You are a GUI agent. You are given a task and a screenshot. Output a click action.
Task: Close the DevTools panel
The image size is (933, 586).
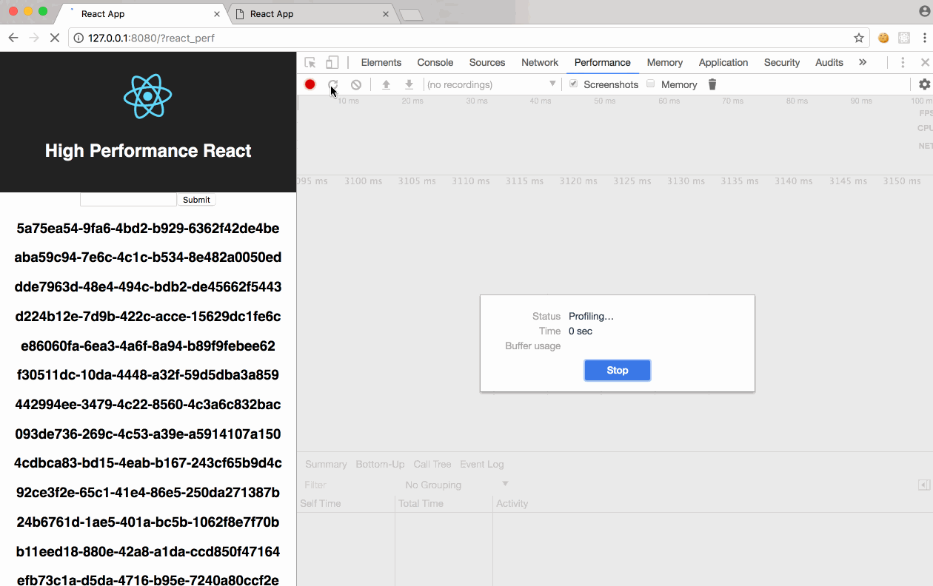point(925,63)
